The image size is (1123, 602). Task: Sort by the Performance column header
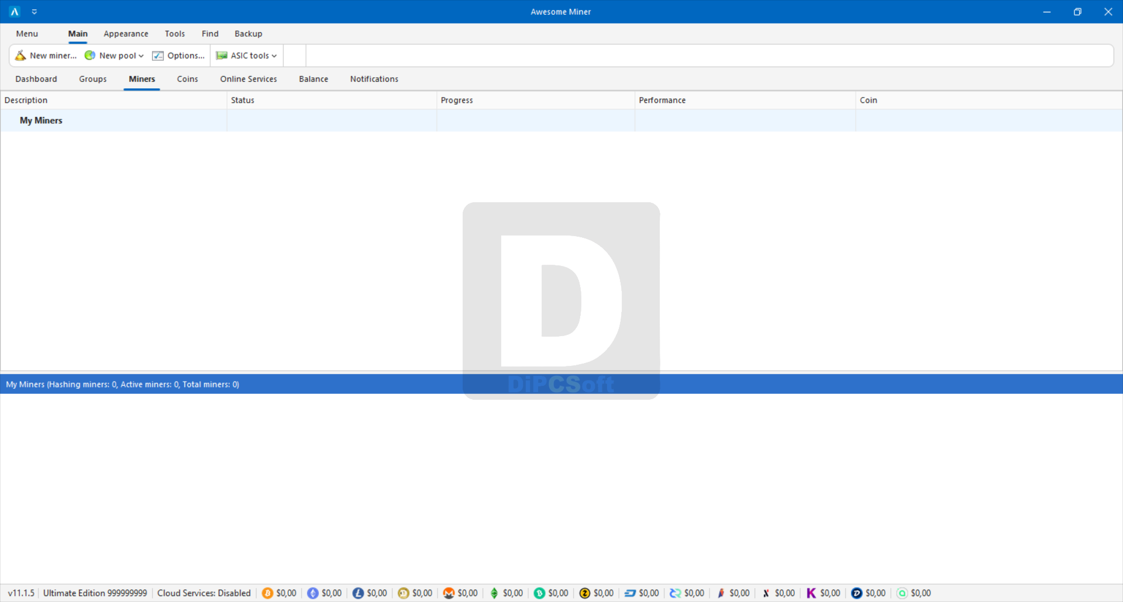click(745, 101)
